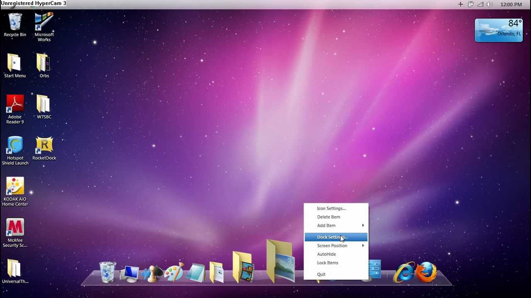Viewport: 531px width, 298px height.
Task: Open the videos folder in the dock
Action: (243, 267)
